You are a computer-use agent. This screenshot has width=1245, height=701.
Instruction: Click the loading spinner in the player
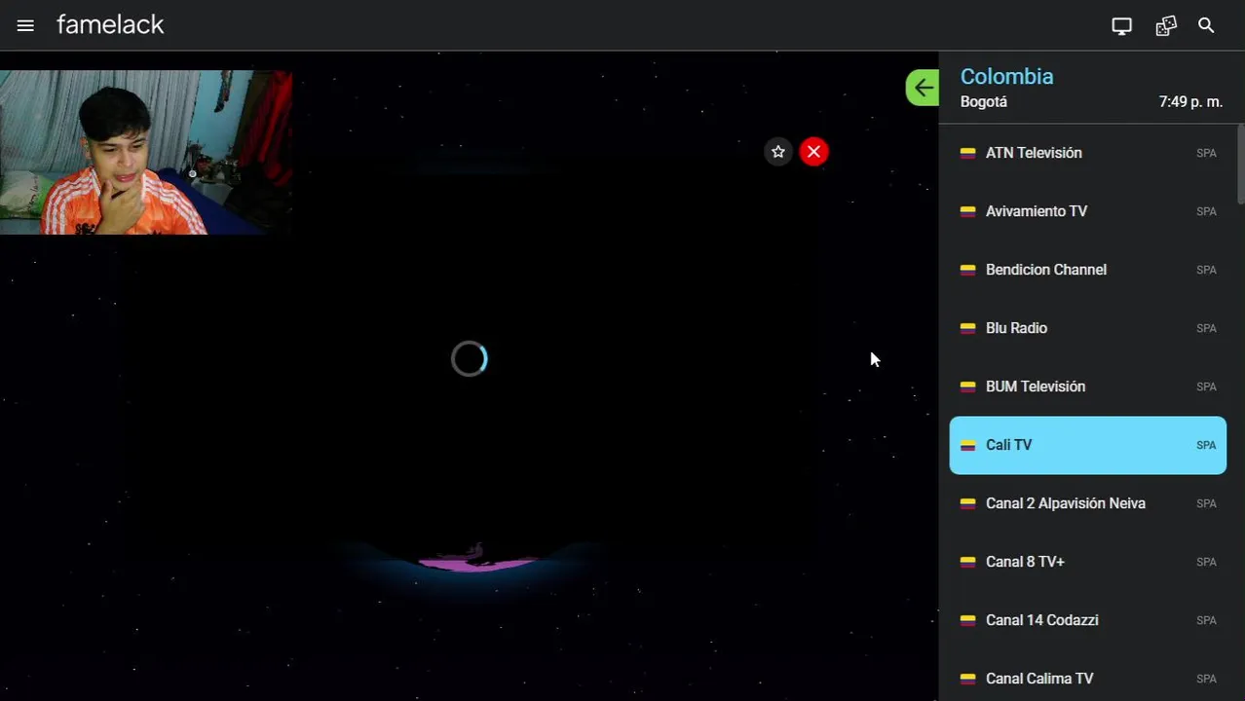(x=470, y=359)
